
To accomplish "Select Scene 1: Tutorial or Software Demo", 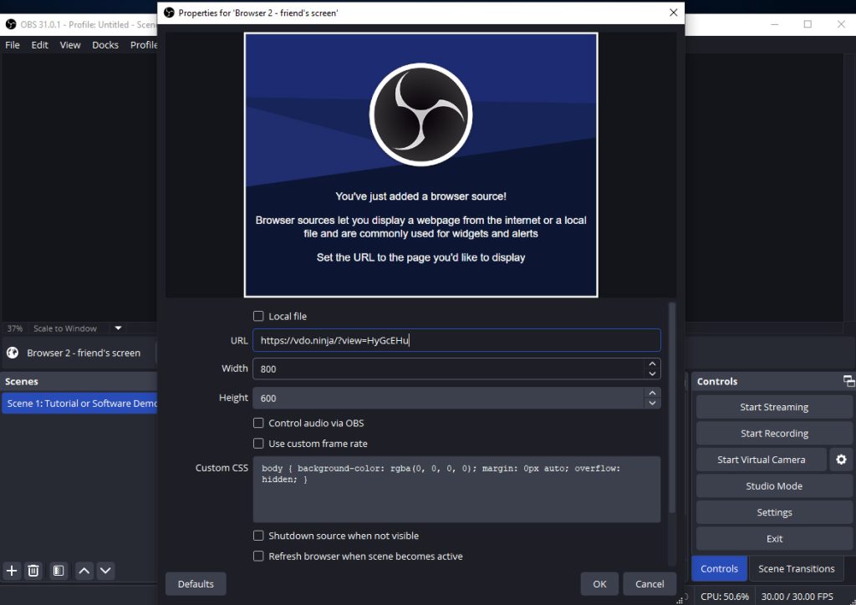I will (79, 403).
